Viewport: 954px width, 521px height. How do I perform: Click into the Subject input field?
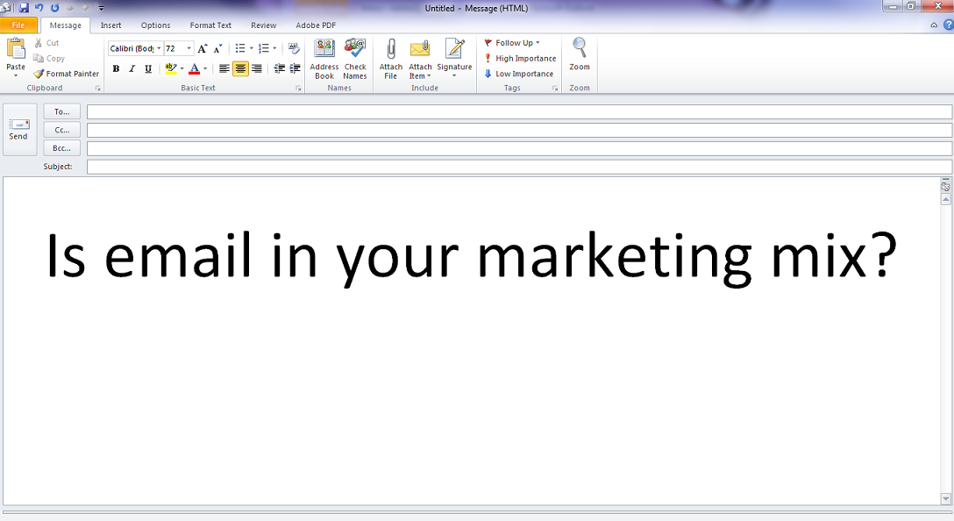click(x=519, y=167)
